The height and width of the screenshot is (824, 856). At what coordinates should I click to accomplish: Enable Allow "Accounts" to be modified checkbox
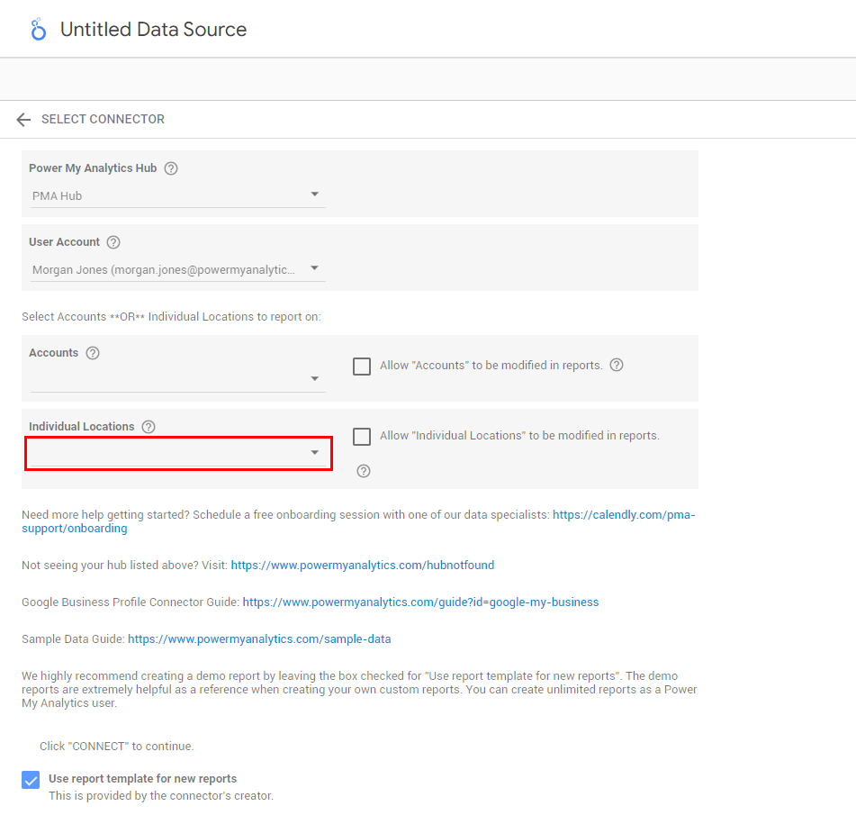pos(362,367)
